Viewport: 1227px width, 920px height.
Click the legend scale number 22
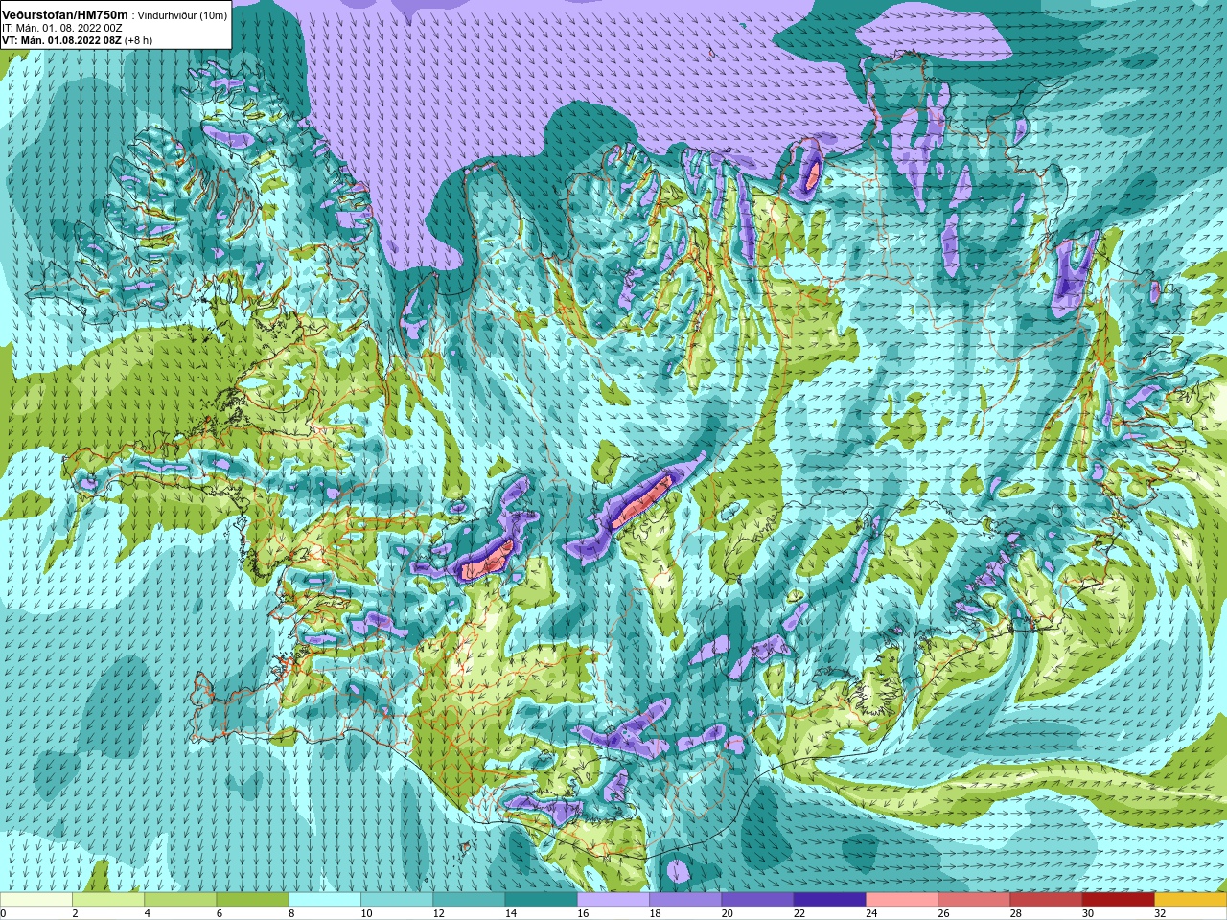(x=799, y=913)
